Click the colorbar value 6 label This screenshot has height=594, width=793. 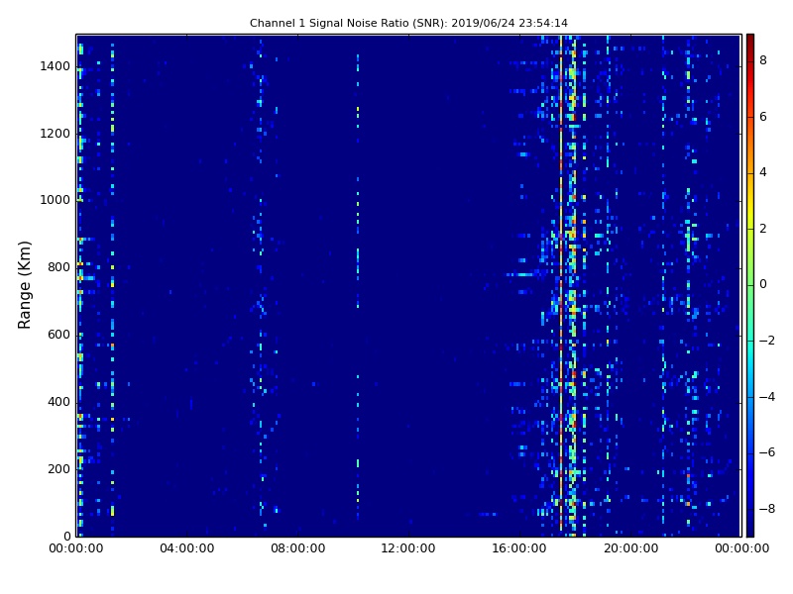coord(763,117)
